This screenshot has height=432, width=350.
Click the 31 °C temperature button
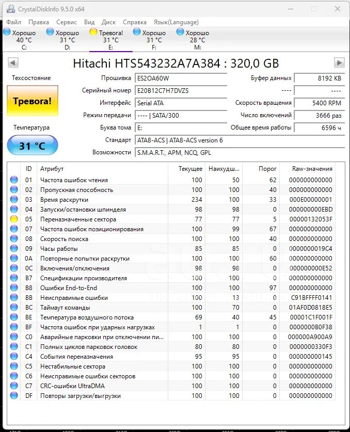32,146
